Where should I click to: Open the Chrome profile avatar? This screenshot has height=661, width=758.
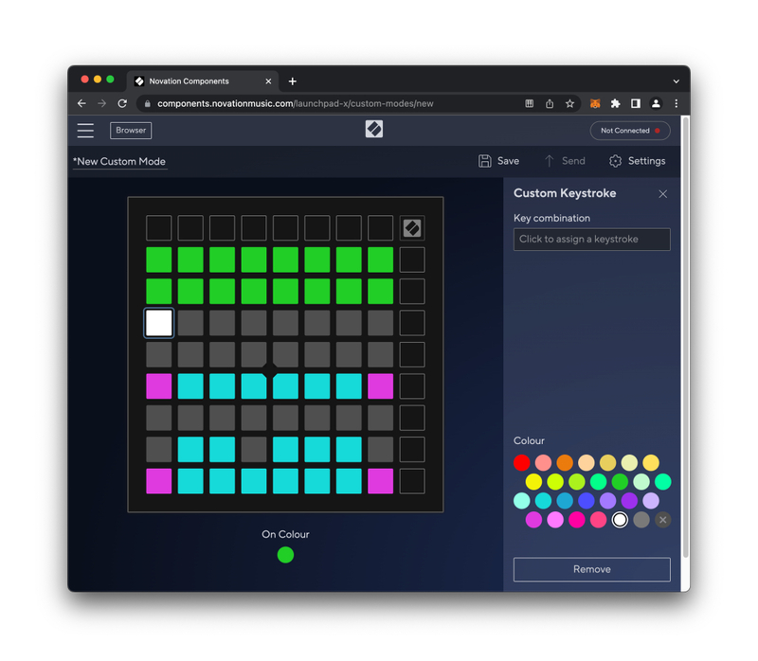point(656,103)
